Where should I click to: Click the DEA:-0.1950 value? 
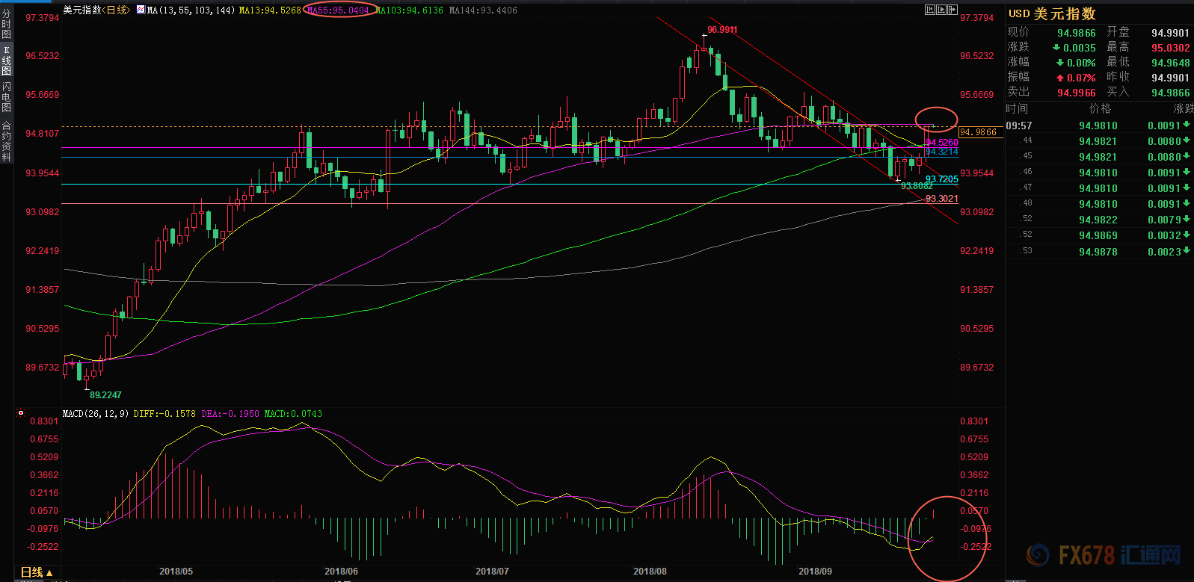[230, 413]
